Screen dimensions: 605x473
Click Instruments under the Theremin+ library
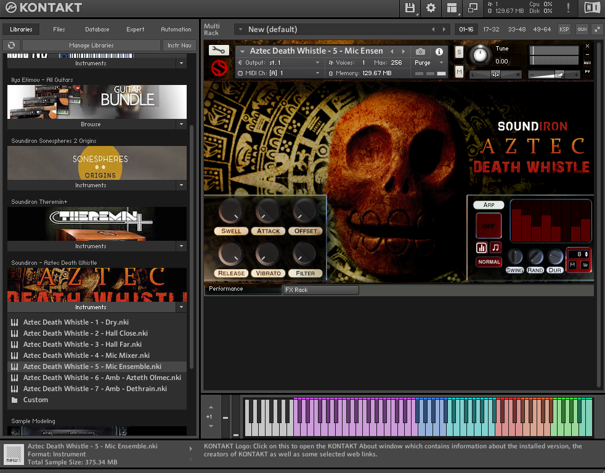[91, 246]
